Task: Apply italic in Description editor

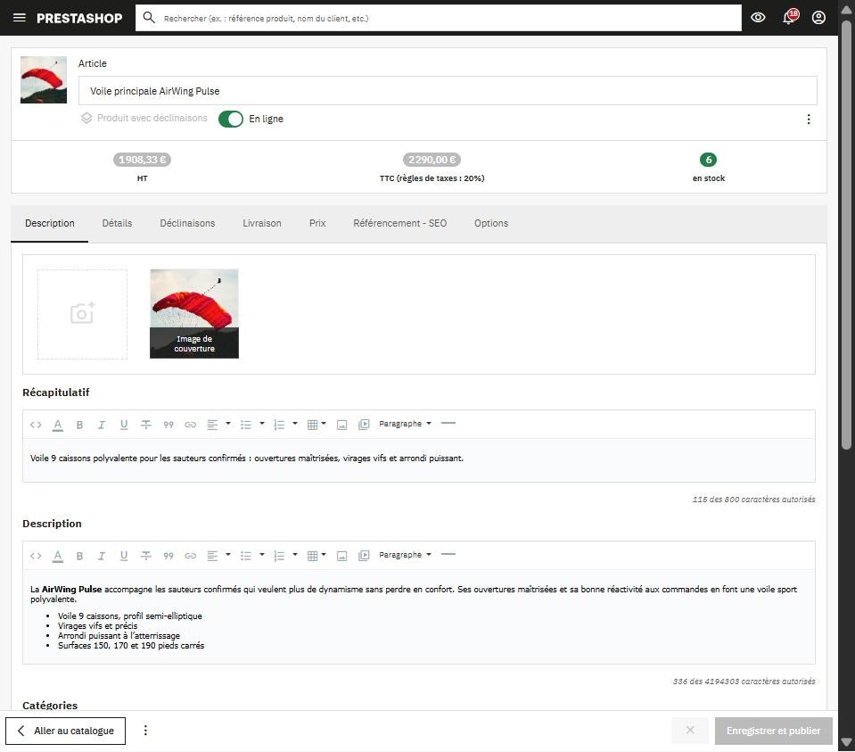Action: [102, 556]
